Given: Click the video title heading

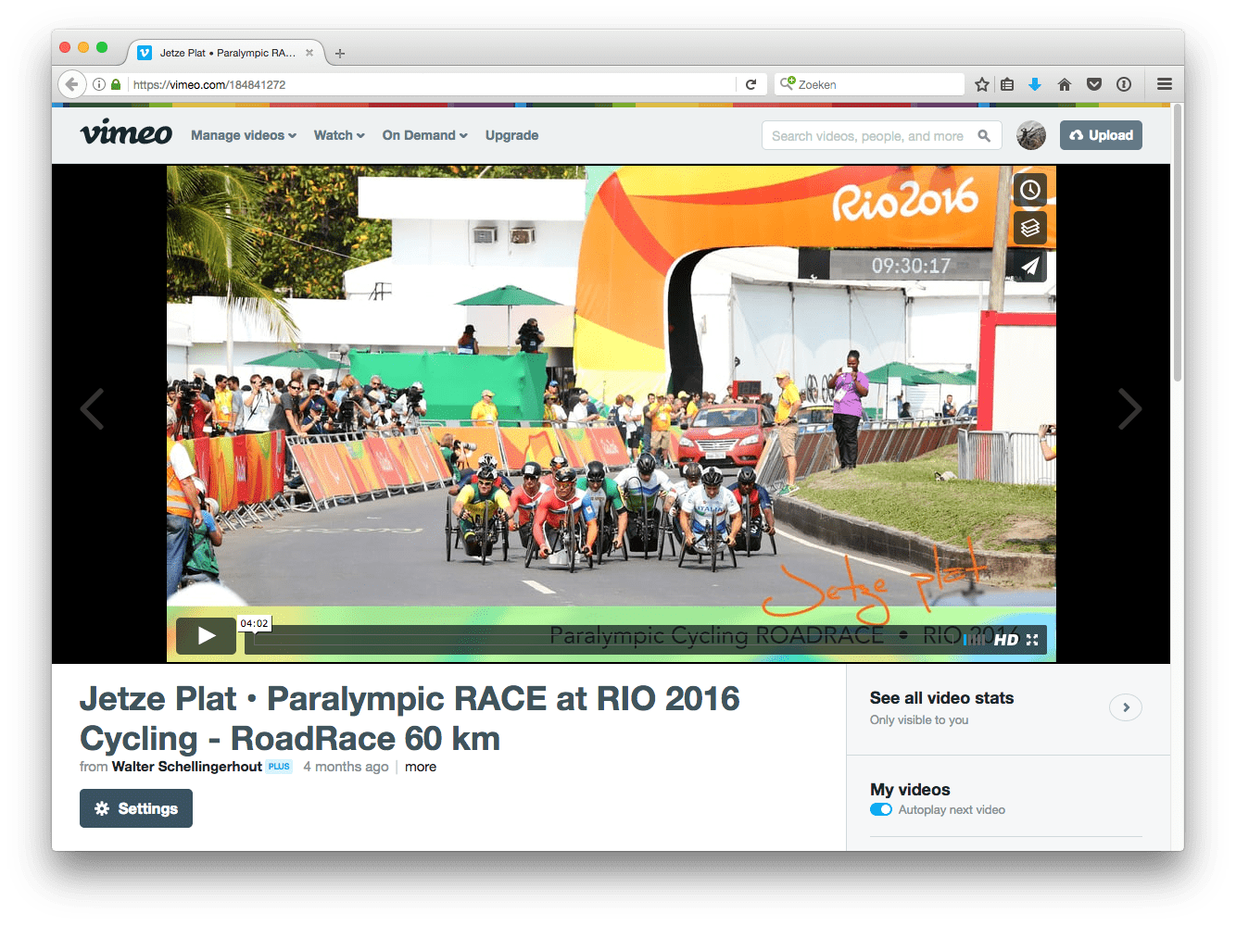Looking at the screenshot, I should [x=410, y=719].
